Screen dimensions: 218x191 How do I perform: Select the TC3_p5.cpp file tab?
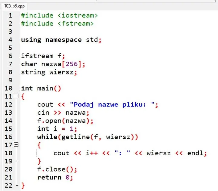tap(15, 6)
